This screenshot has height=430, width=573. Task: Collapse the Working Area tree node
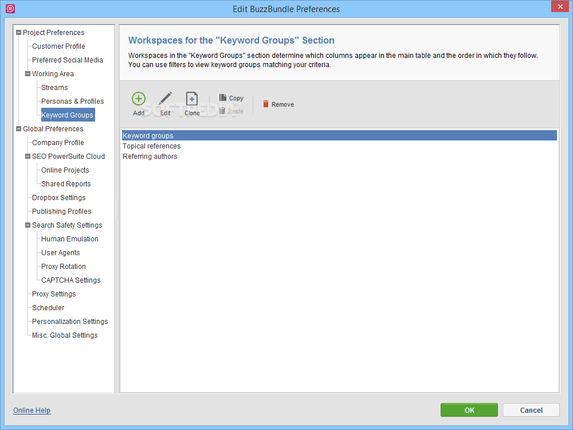(x=28, y=74)
